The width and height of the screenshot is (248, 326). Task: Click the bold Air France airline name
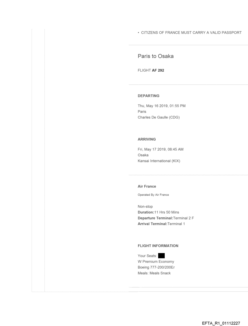[147, 186]
